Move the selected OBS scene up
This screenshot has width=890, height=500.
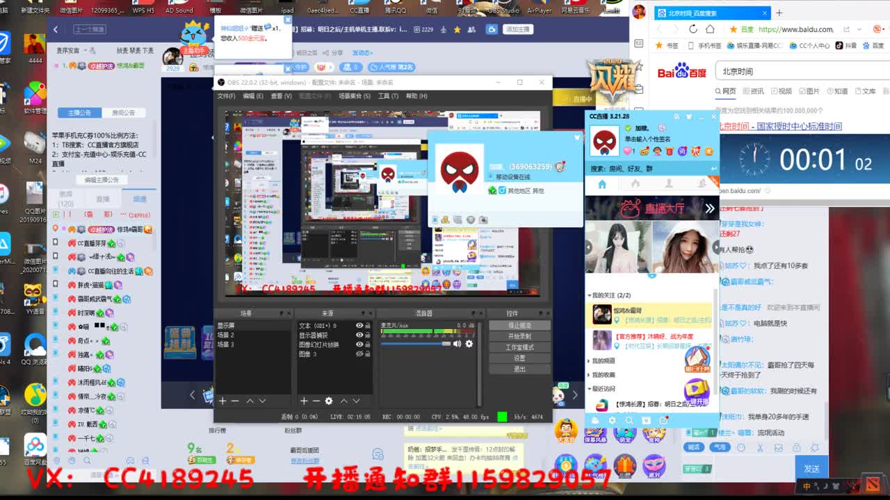coord(249,401)
